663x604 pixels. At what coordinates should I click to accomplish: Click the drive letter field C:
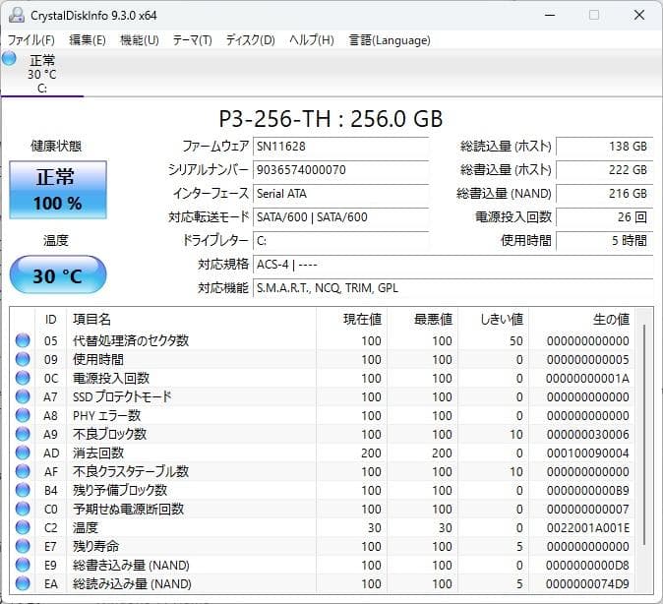[x=340, y=241]
